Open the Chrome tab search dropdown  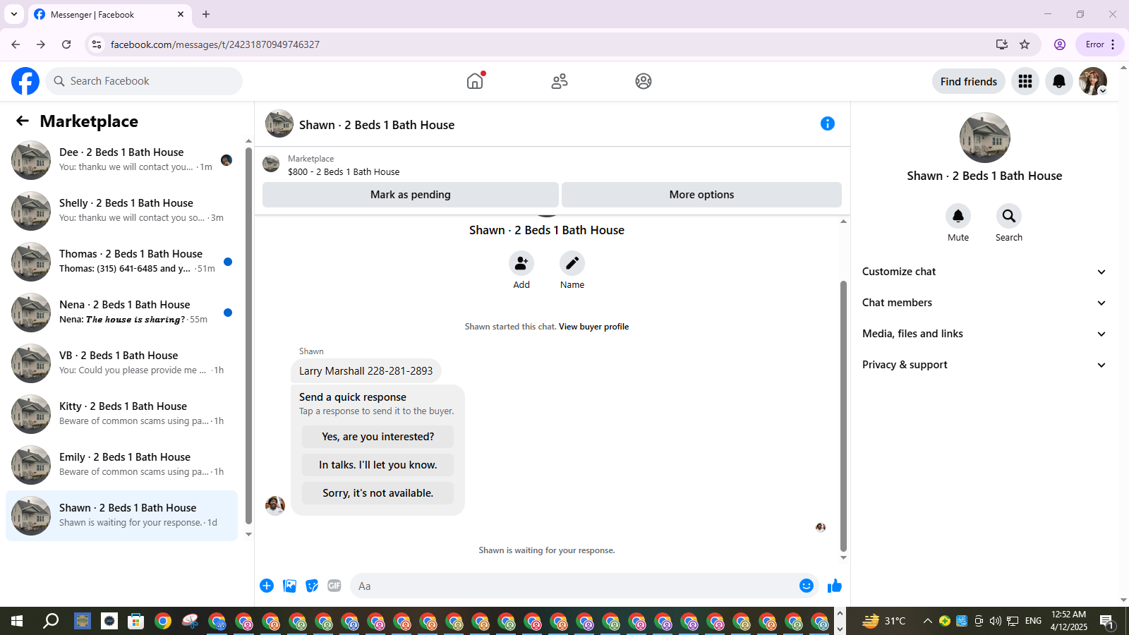14,14
